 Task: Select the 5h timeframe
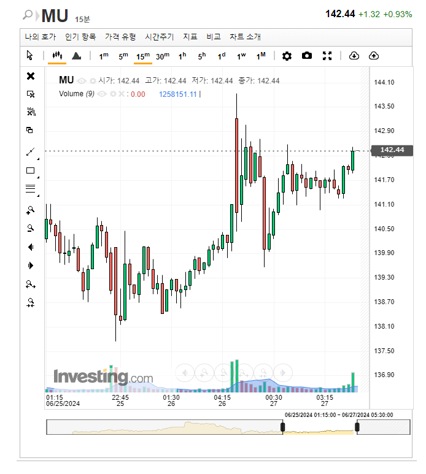point(202,56)
